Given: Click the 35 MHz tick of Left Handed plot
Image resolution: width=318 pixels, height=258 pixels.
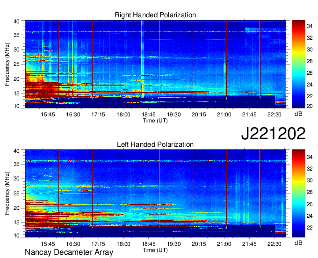Looking at the screenshot, I should pyautogui.click(x=17, y=164).
